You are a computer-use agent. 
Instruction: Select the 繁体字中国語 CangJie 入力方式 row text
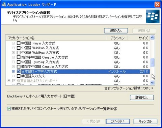click(45, 67)
